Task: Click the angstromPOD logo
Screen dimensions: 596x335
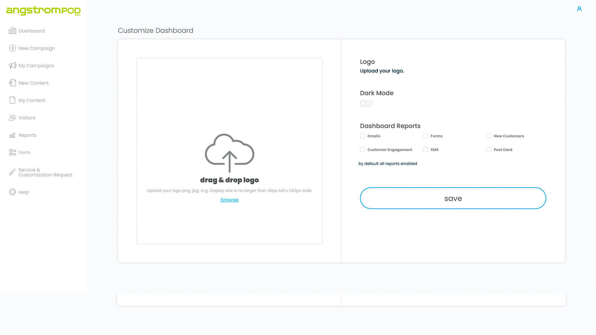Action: pos(43,10)
